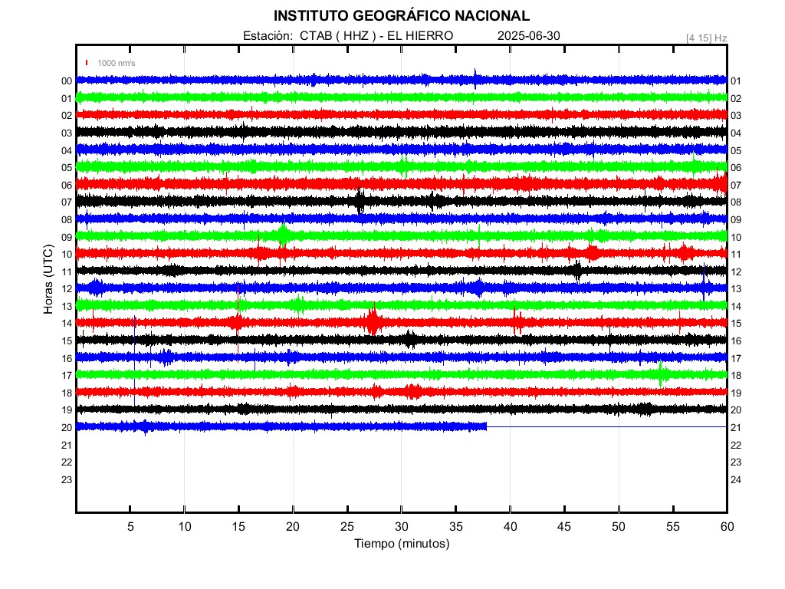Click right hour label 16
Image resolution: width=785 pixels, height=589 pixels.
735,341
